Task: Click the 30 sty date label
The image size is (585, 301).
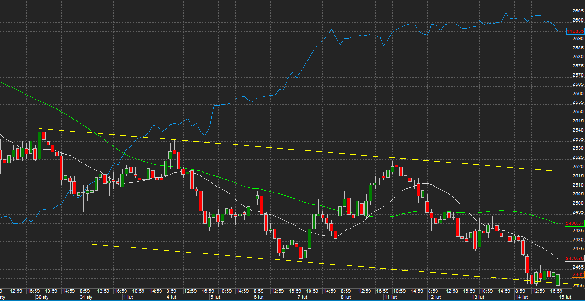Action: pos(42,297)
